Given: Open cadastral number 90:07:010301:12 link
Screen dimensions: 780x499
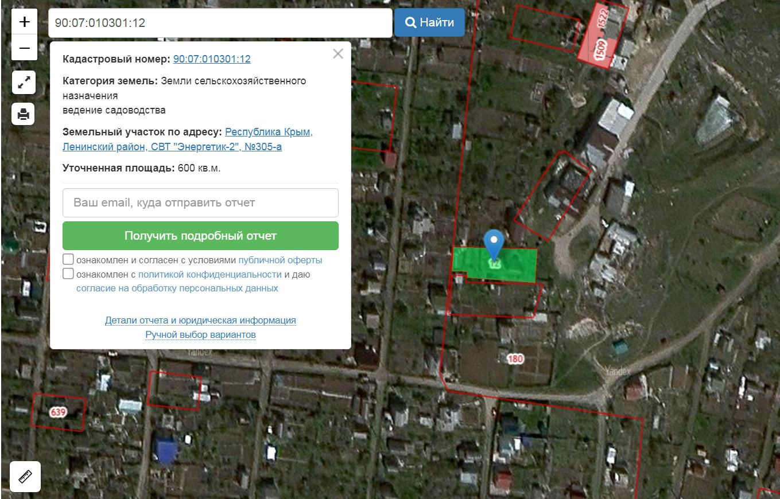Looking at the screenshot, I should tap(212, 59).
